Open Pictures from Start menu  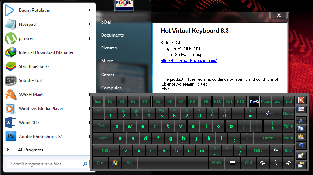(109, 48)
